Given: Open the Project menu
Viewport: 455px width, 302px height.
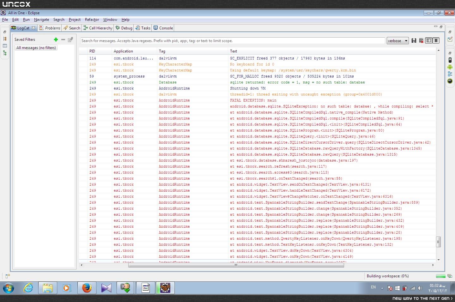Looking at the screenshot, I should 75,20.
